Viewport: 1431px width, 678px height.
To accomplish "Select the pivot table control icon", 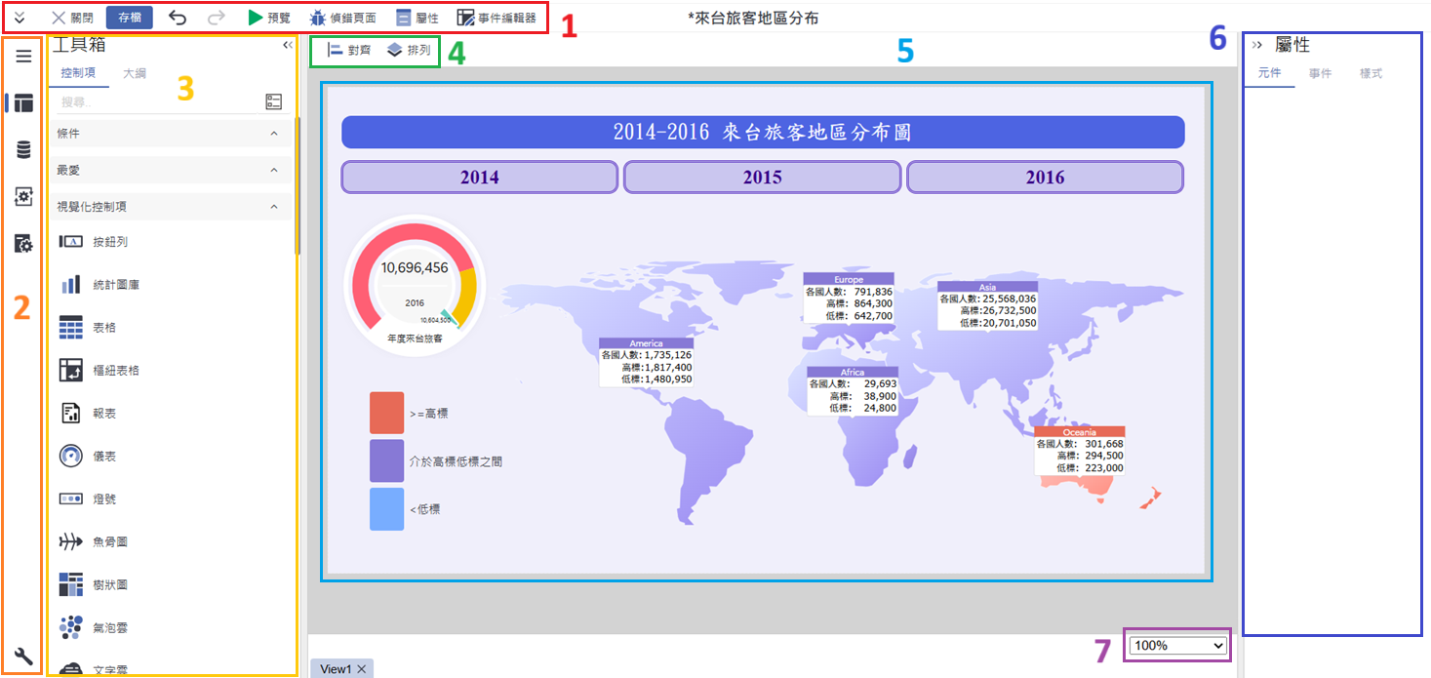I will [x=71, y=370].
